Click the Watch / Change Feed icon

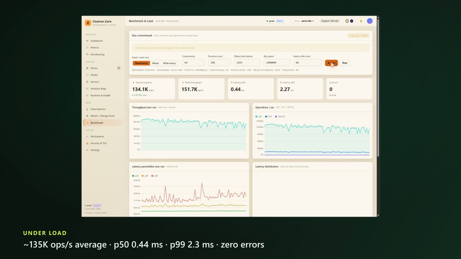(x=87, y=116)
